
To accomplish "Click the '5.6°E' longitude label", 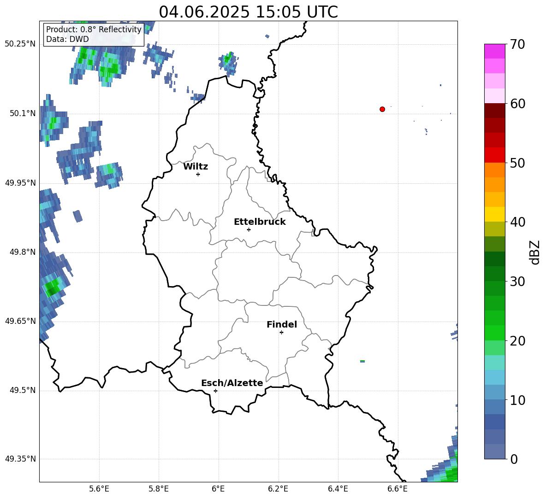I will [99, 489].
